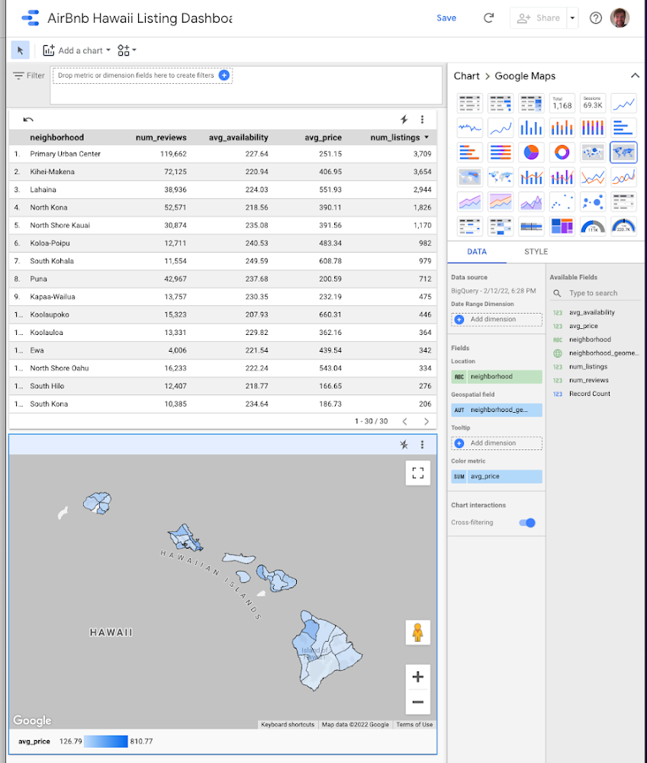Viewport: 647px width, 763px height.
Task: Select the Bubble chart type
Action: (593, 201)
